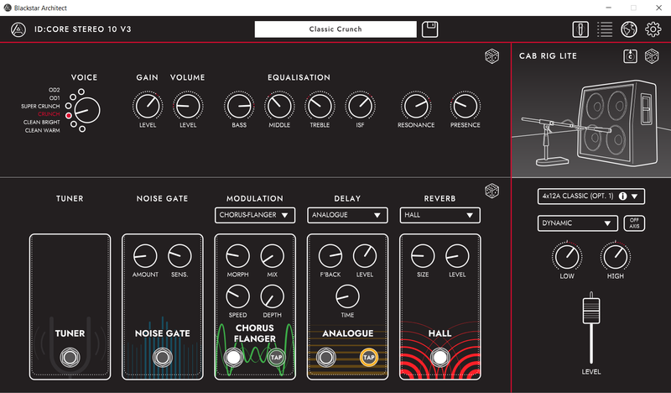
Task: Open the Dynamic microphone type dropdown
Action: (580, 223)
